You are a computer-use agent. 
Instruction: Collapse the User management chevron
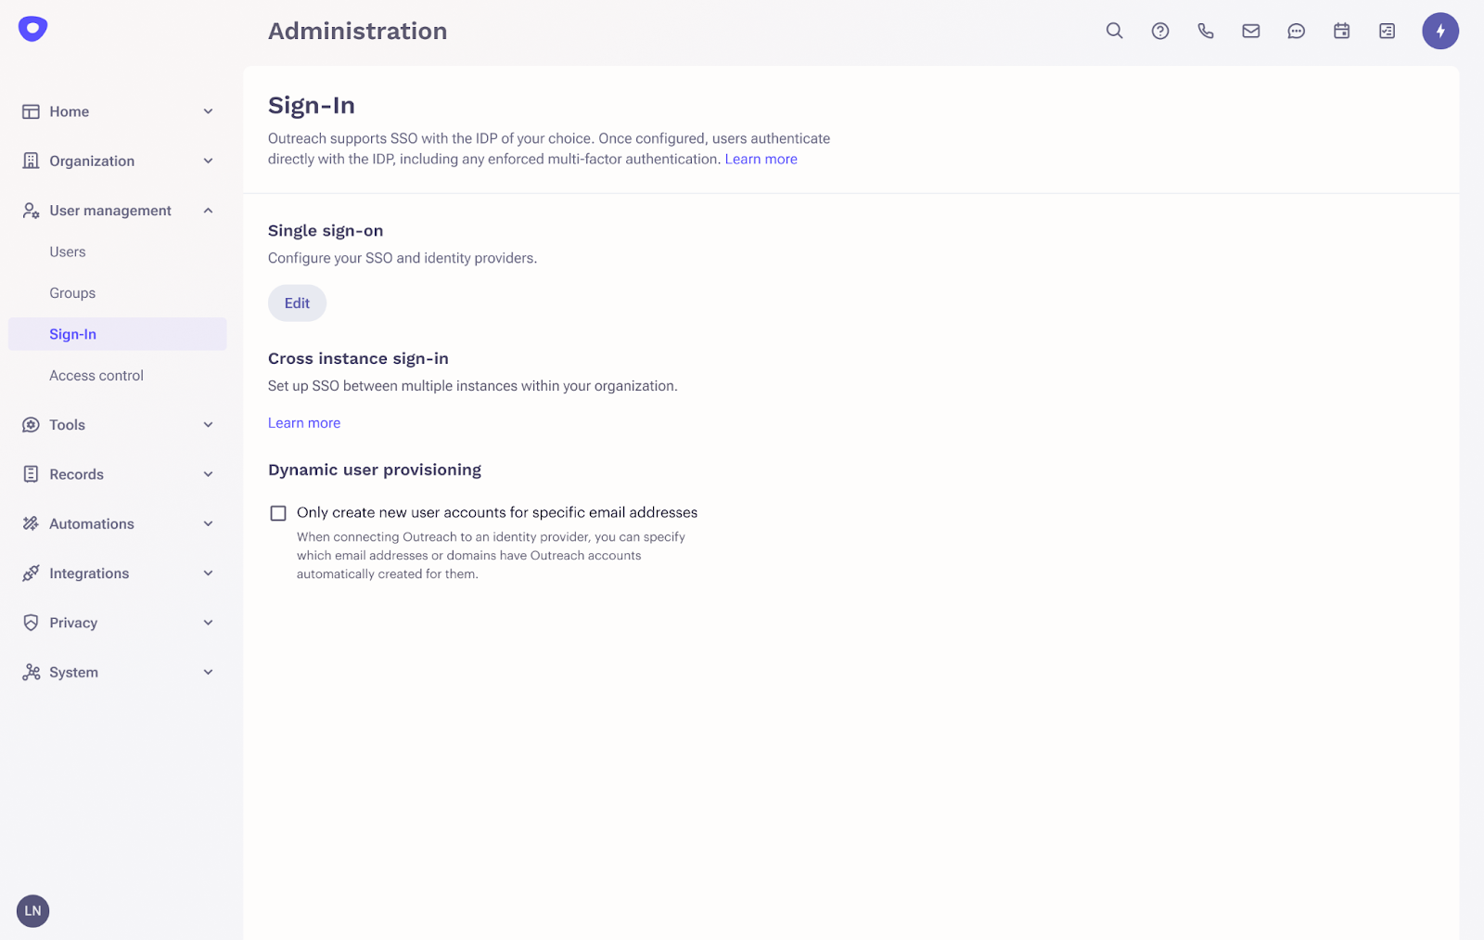click(208, 211)
